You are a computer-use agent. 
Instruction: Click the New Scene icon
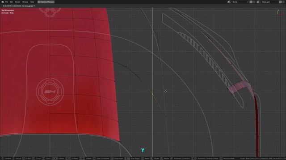251,2
